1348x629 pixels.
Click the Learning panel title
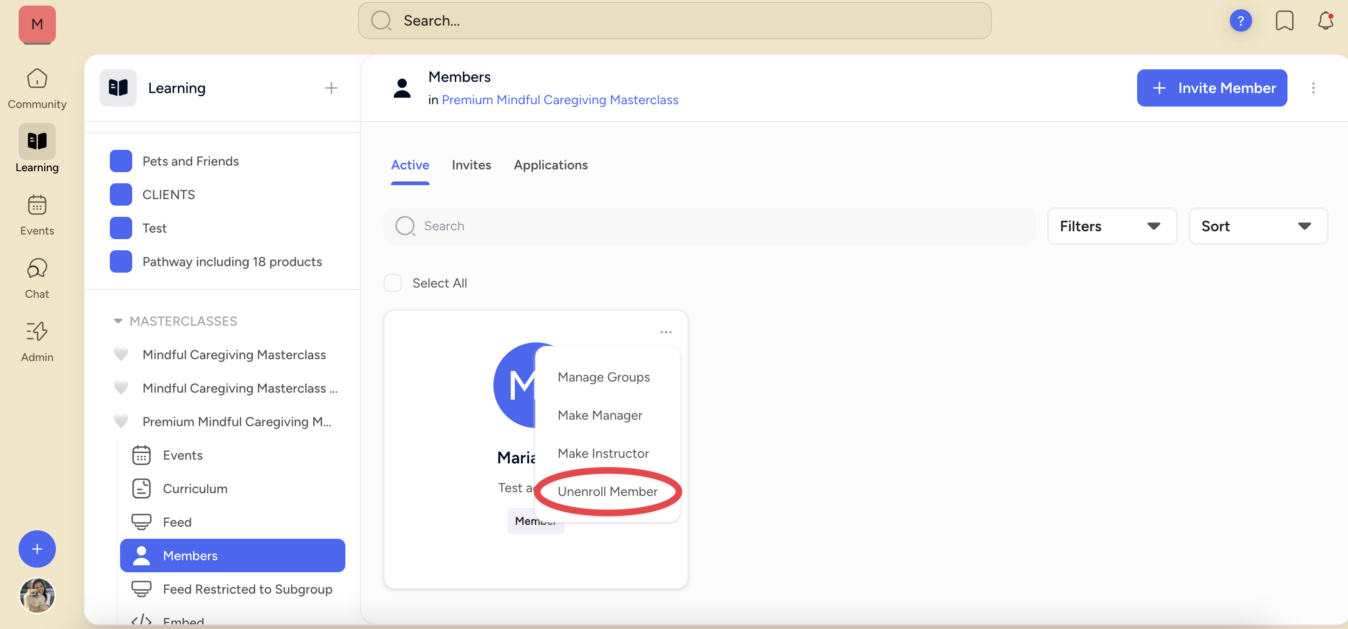[177, 88]
